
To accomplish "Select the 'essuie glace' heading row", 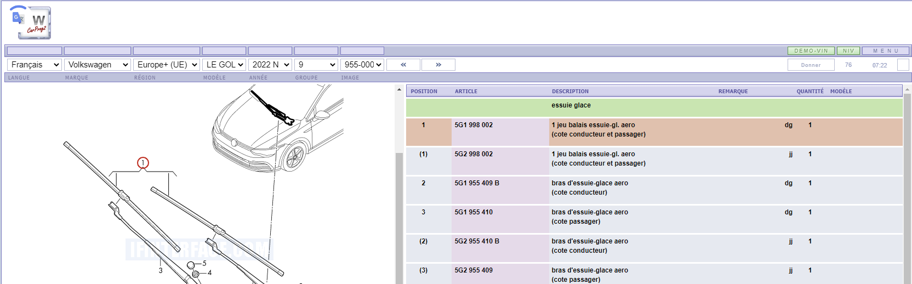I will (654, 107).
